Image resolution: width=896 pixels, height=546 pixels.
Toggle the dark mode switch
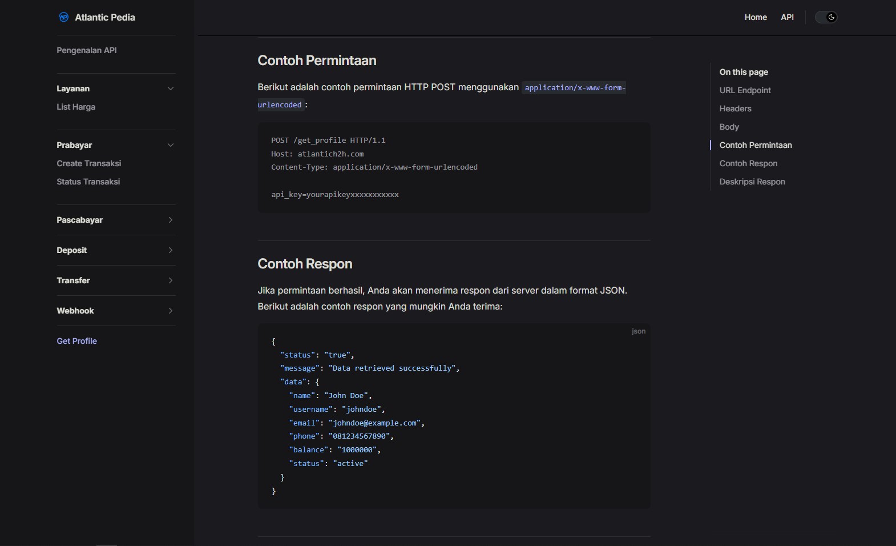(x=826, y=17)
